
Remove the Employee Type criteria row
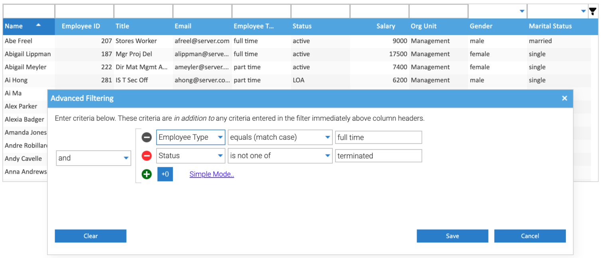[146, 137]
